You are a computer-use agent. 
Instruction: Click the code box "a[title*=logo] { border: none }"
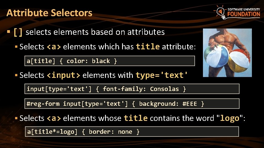point(132,132)
